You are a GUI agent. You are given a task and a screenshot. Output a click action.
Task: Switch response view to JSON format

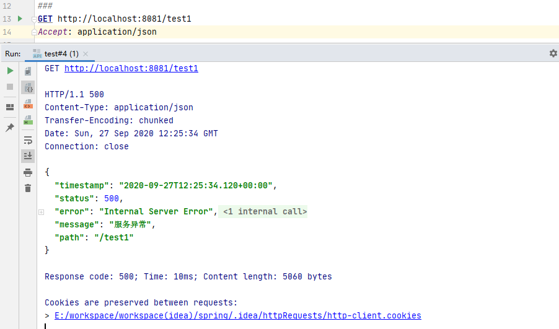28,87
